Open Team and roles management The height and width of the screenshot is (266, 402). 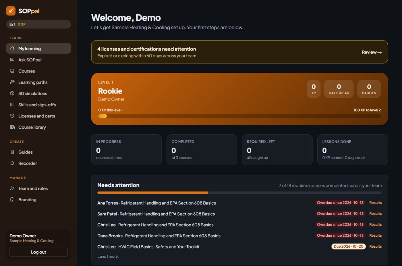[x=38, y=188]
